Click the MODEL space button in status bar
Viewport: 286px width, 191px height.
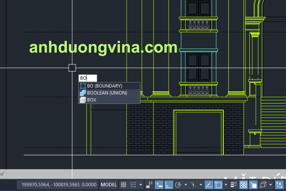109,185
